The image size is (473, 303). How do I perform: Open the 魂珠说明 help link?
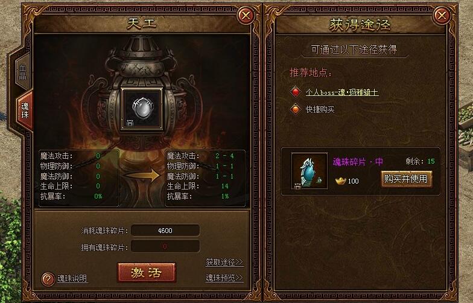72,278
